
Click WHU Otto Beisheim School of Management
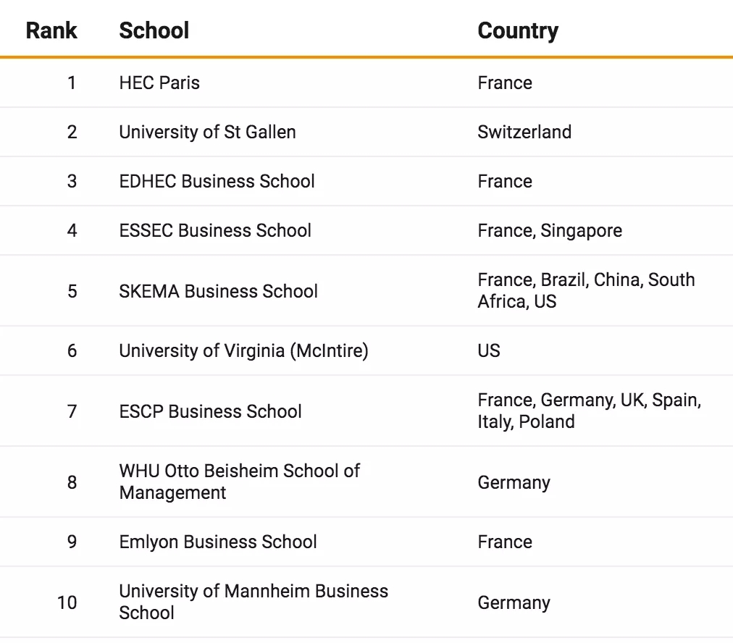[239, 482]
